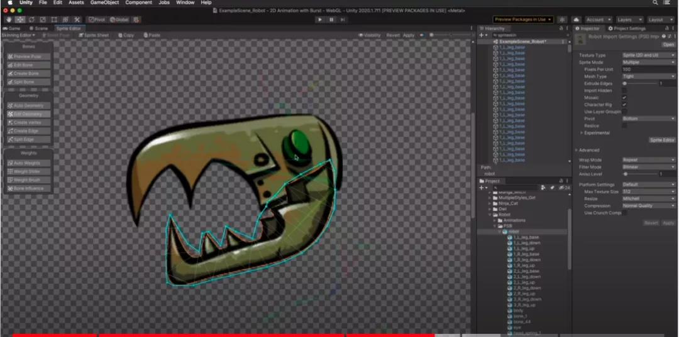679x337 pixels.
Task: Select the Split Bone tool
Action: [28, 82]
